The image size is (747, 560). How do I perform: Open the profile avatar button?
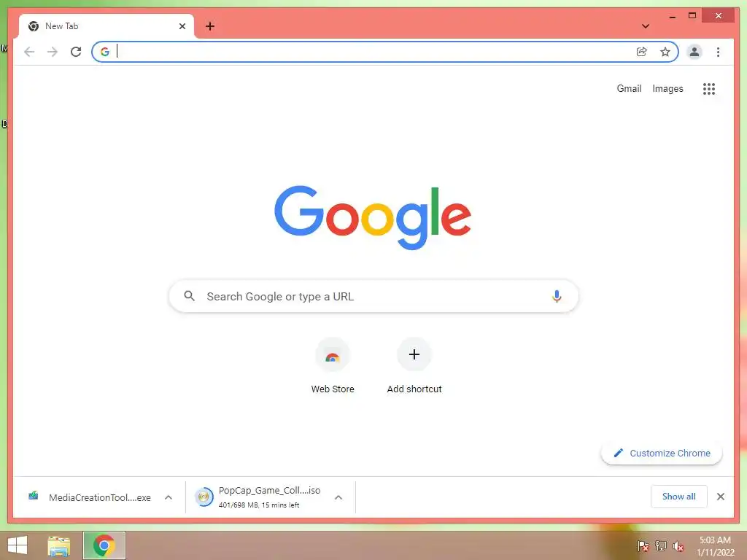694,52
